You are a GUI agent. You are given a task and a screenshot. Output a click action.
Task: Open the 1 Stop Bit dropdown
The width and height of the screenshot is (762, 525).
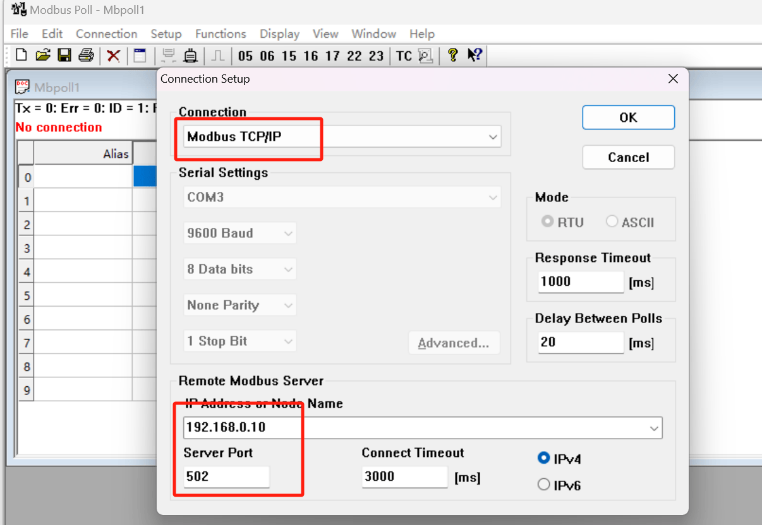click(x=240, y=341)
